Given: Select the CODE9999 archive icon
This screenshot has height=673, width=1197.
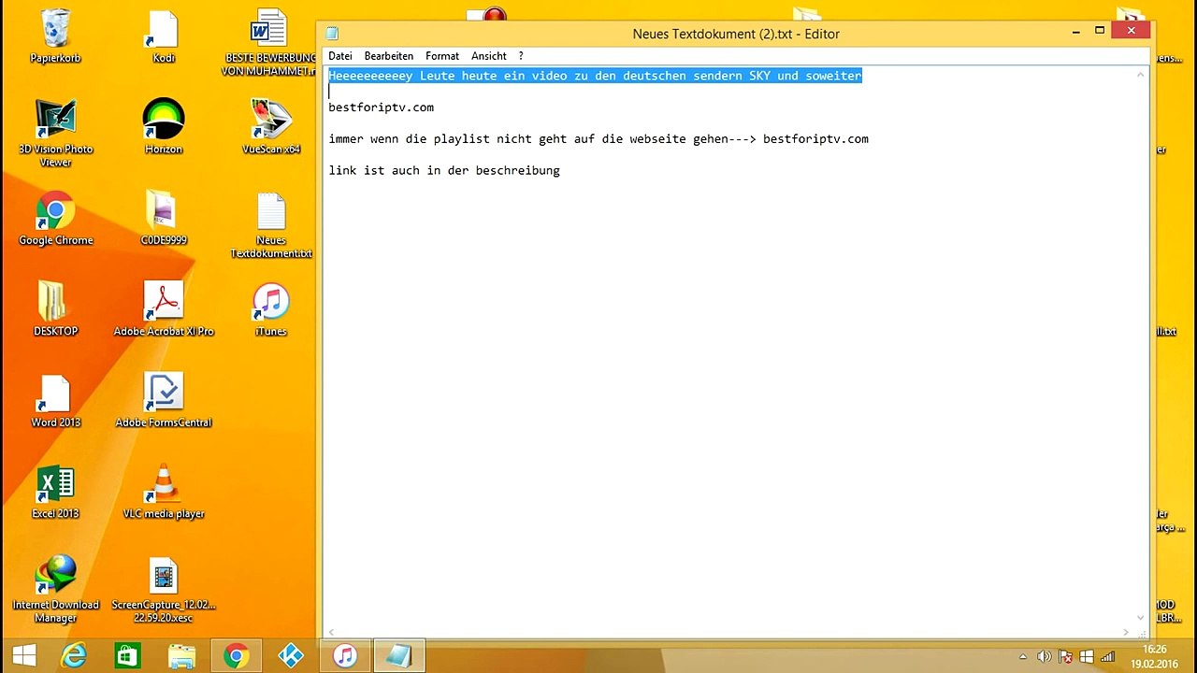Looking at the screenshot, I should click(164, 218).
